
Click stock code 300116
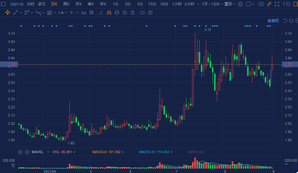[x=17, y=4]
